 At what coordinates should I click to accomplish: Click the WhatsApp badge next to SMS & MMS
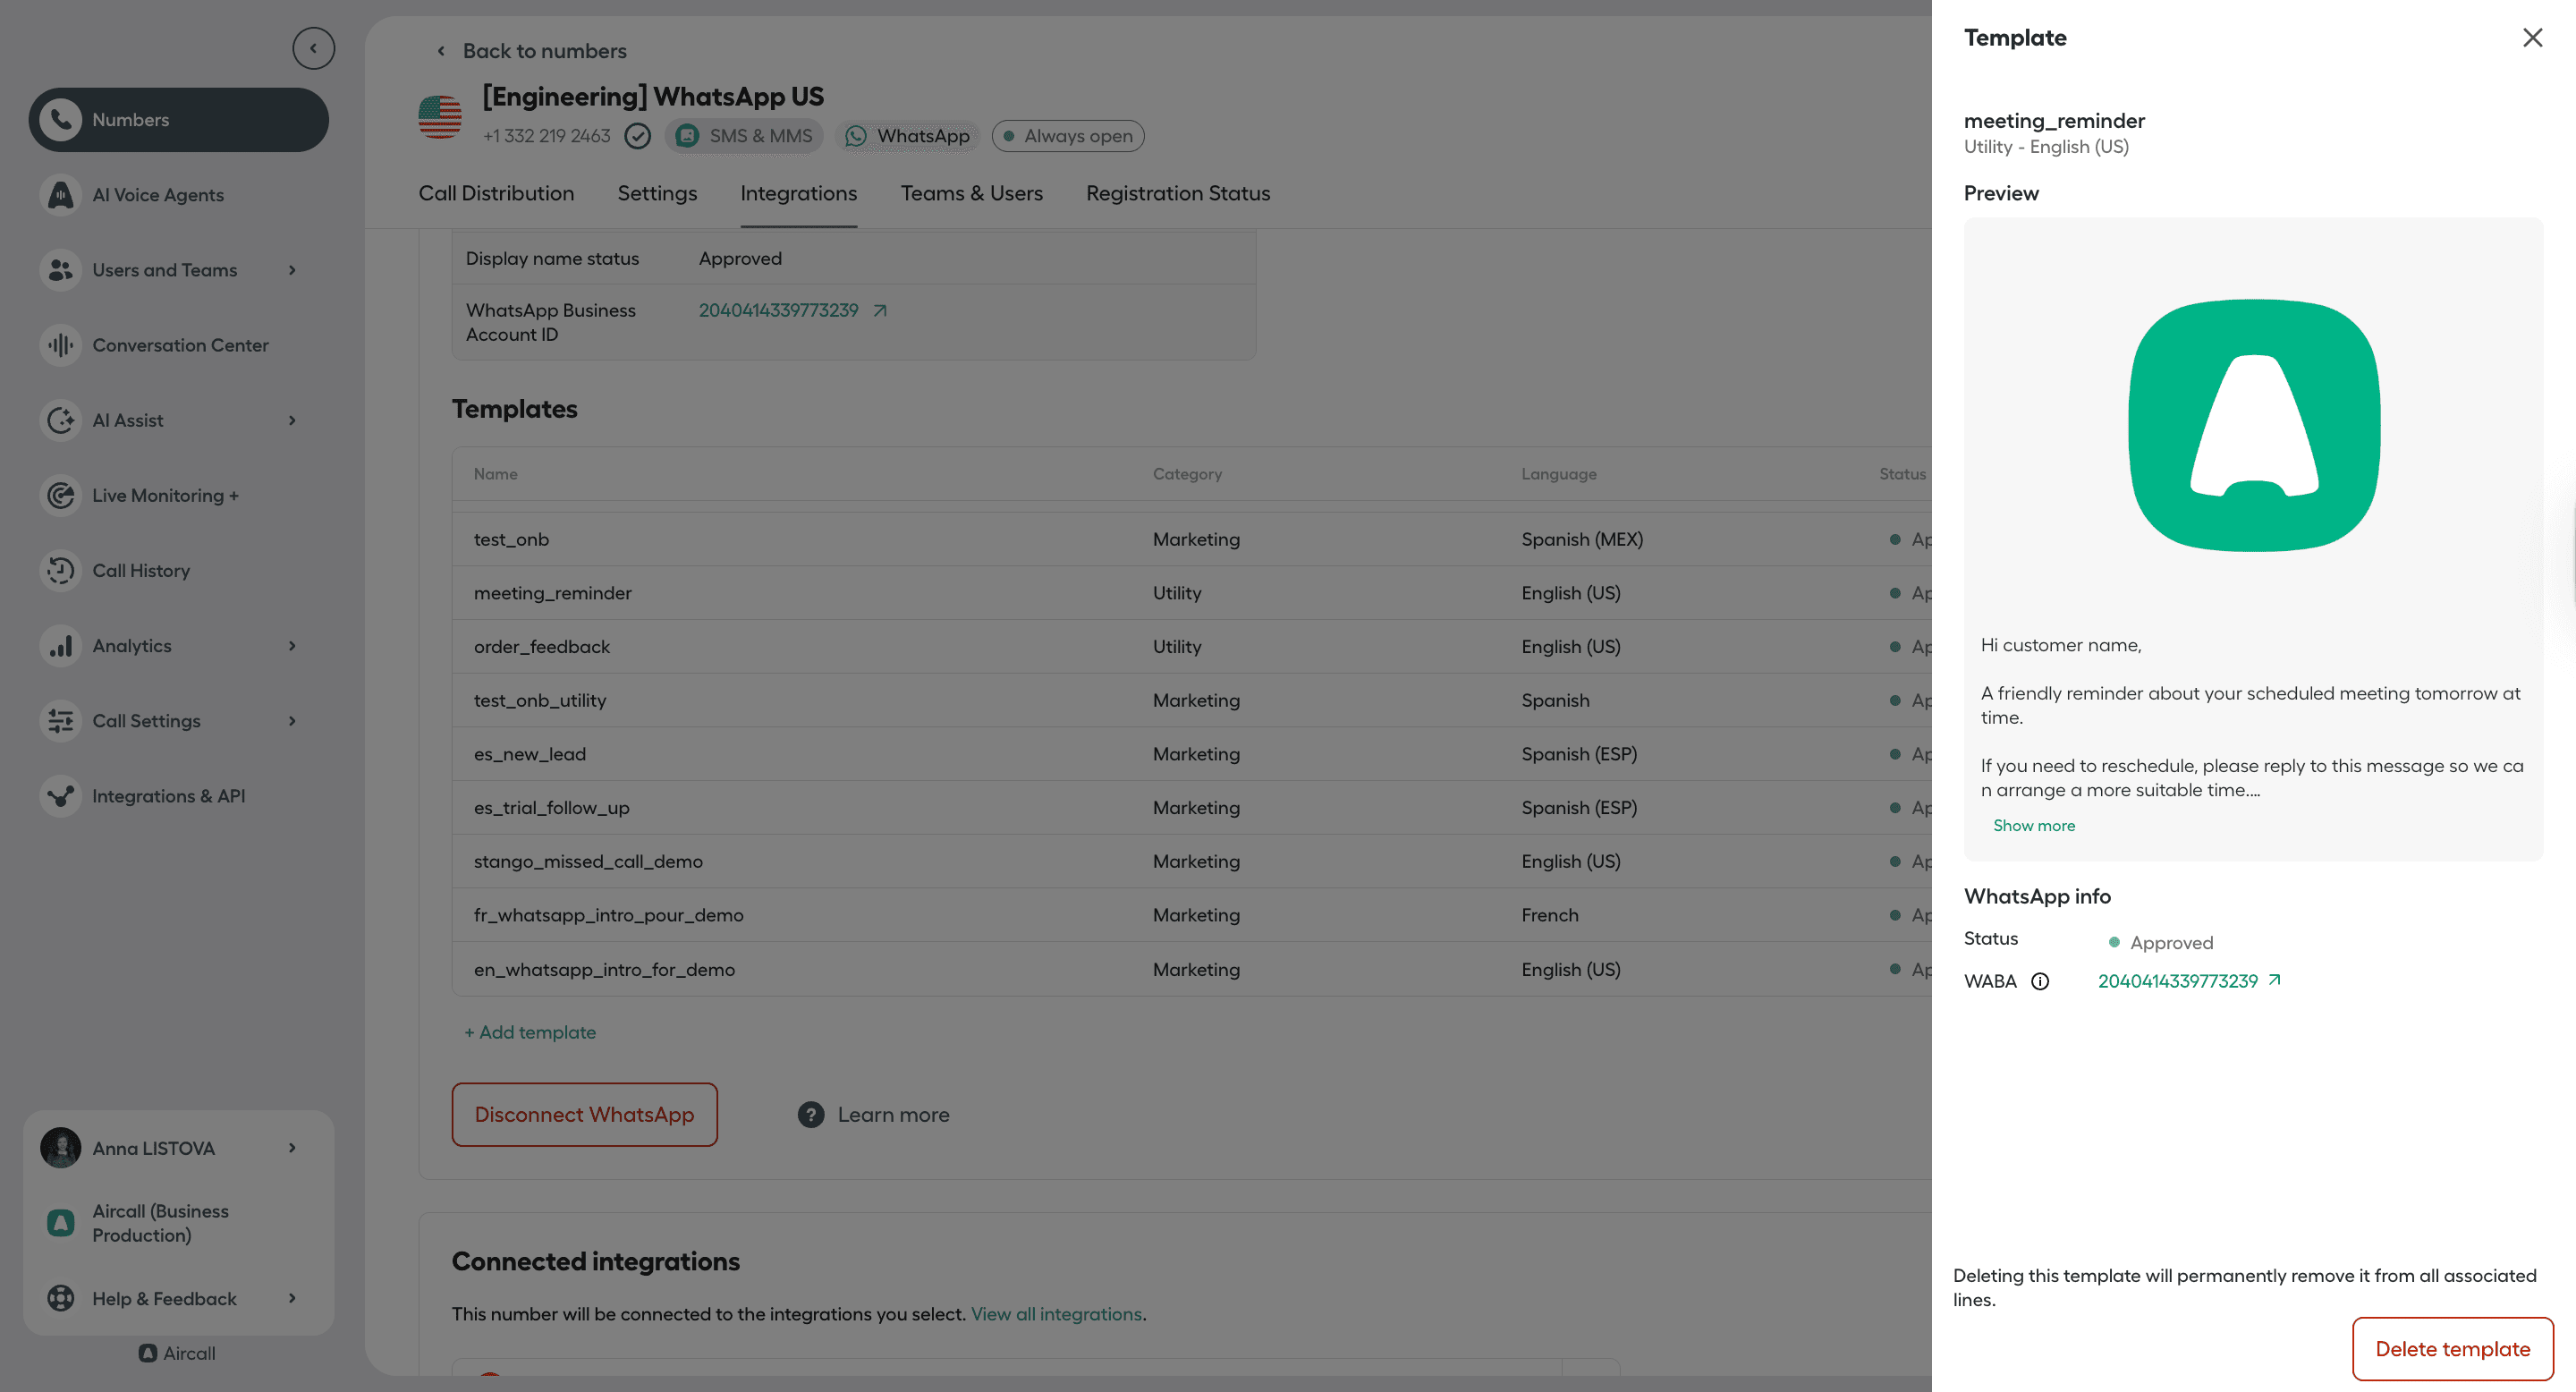[x=906, y=136]
